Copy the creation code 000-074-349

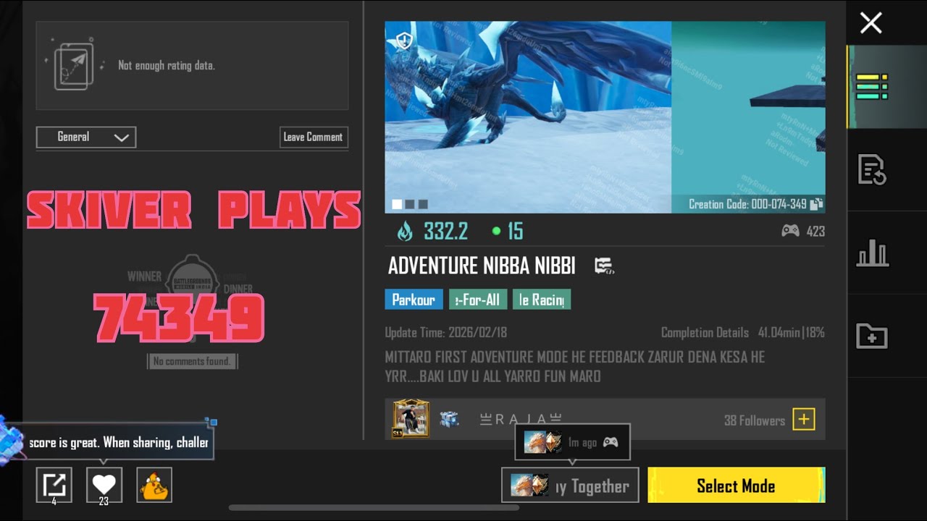[816, 204]
